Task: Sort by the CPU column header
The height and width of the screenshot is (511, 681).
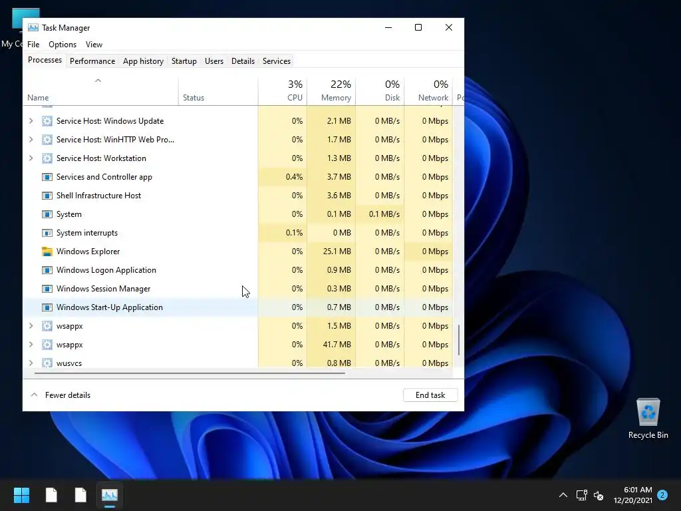Action: [x=282, y=91]
